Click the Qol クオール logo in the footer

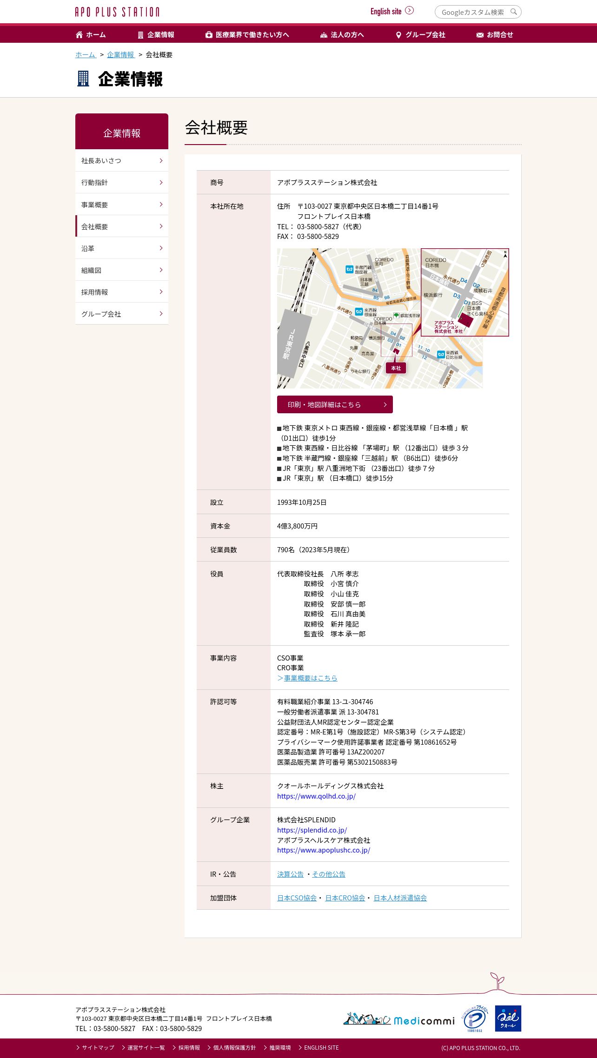point(508,1018)
